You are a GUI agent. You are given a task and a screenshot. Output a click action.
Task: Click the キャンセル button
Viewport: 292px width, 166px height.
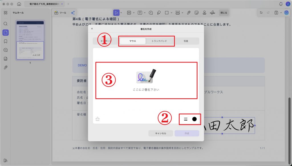[161, 133]
